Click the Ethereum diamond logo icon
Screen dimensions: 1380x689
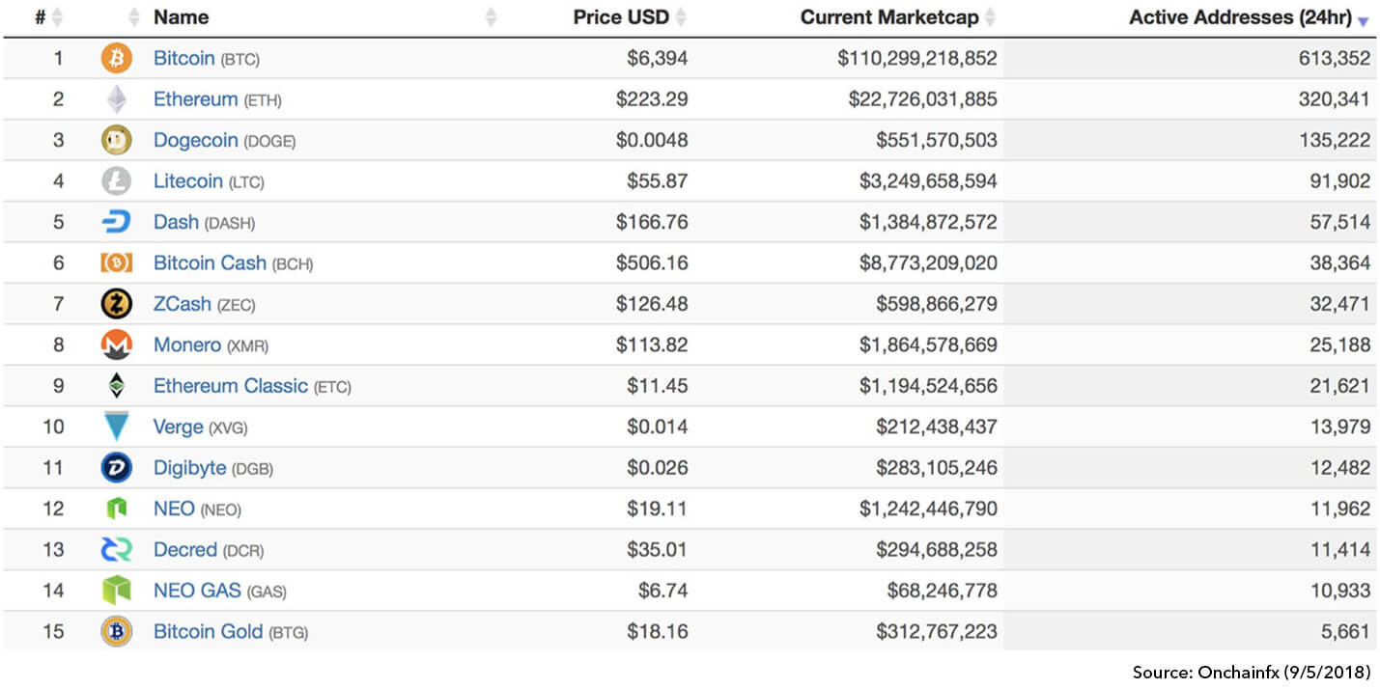point(116,99)
